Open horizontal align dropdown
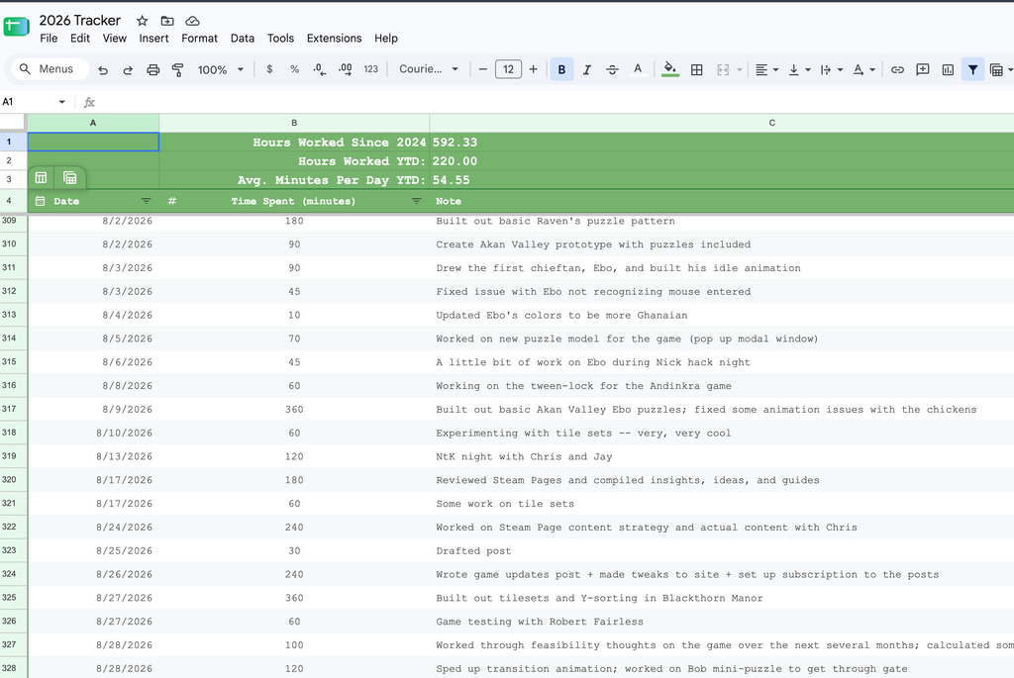The image size is (1014, 678). 766,70
